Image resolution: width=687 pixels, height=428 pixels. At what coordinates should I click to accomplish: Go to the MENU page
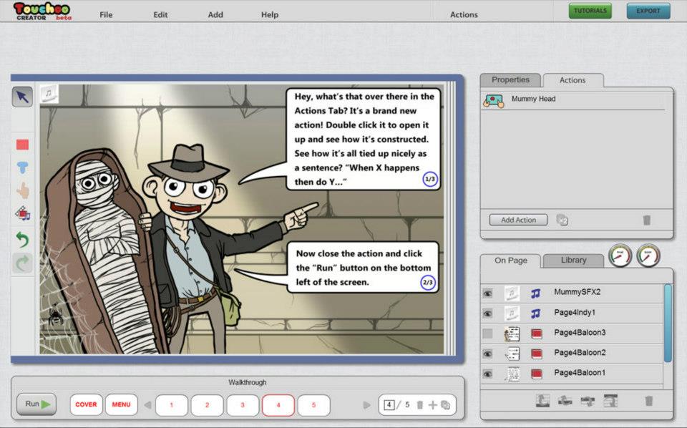pyautogui.click(x=122, y=405)
